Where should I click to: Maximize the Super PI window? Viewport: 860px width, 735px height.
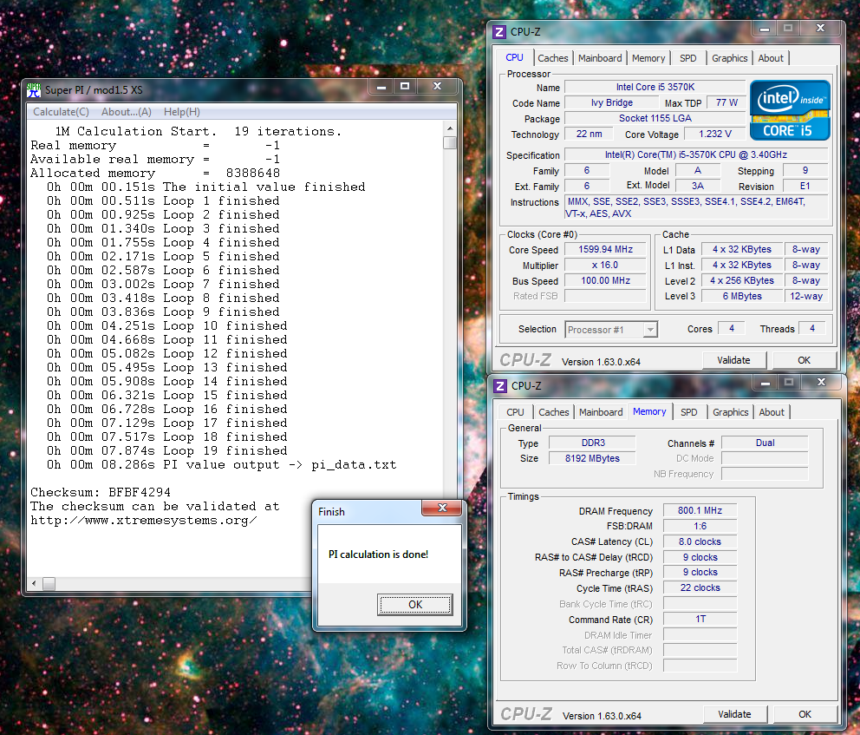pos(405,86)
